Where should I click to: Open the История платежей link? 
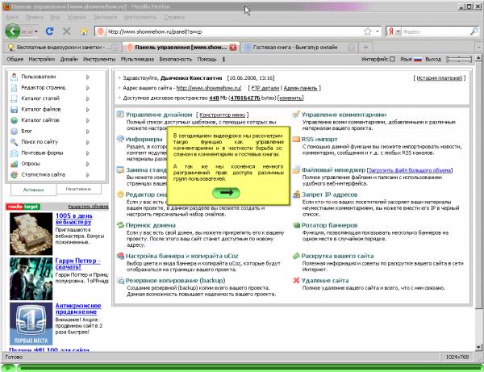(440, 78)
